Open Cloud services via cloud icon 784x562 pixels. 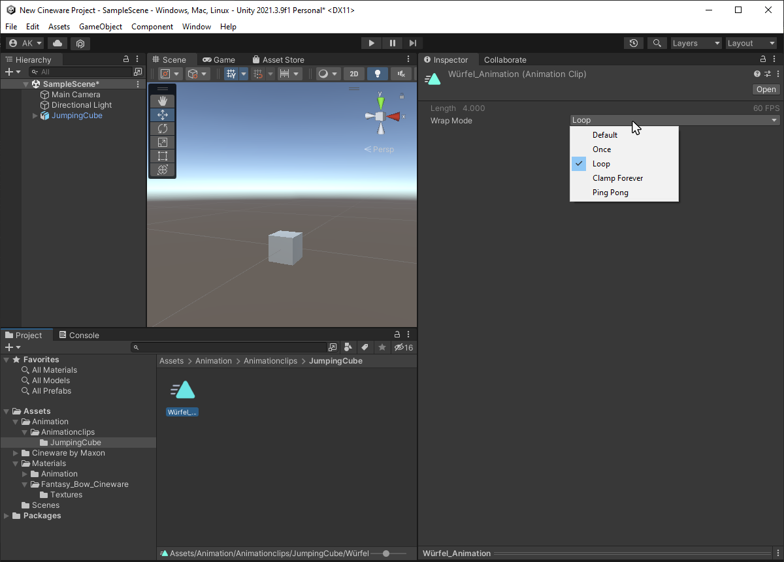pyautogui.click(x=57, y=43)
